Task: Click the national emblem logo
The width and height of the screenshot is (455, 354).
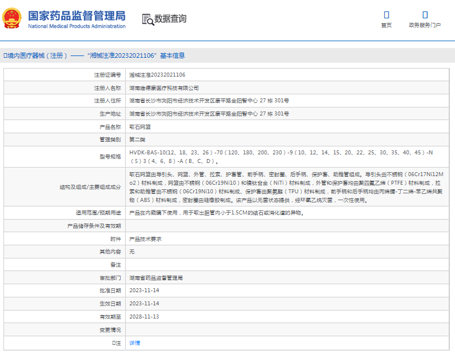Action: coord(13,19)
